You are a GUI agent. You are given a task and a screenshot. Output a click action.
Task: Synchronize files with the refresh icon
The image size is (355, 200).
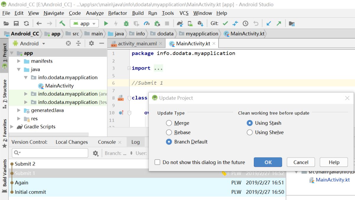pyautogui.click(x=26, y=24)
